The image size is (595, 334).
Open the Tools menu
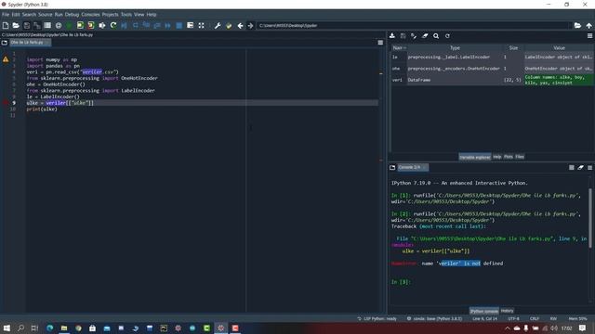coord(126,15)
